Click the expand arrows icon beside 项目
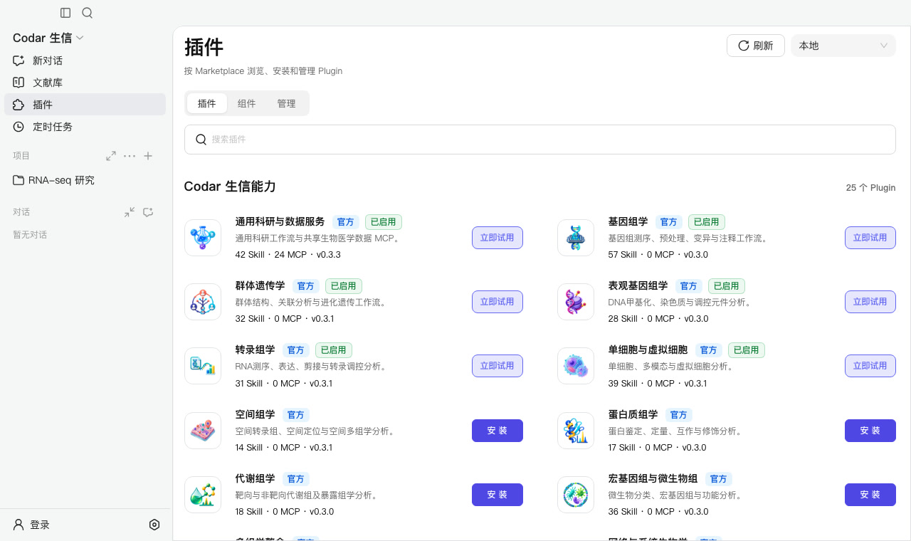This screenshot has width=911, height=541. [x=111, y=156]
